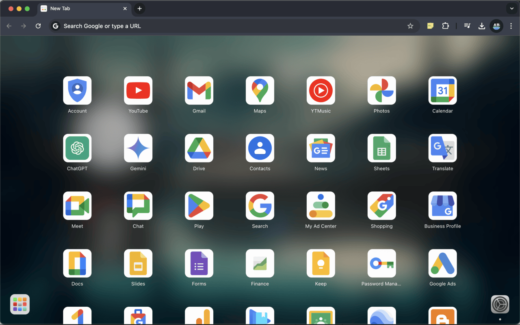Image resolution: width=520 pixels, height=325 pixels.
Task: Open the Contacts app icon
Action: point(260,148)
